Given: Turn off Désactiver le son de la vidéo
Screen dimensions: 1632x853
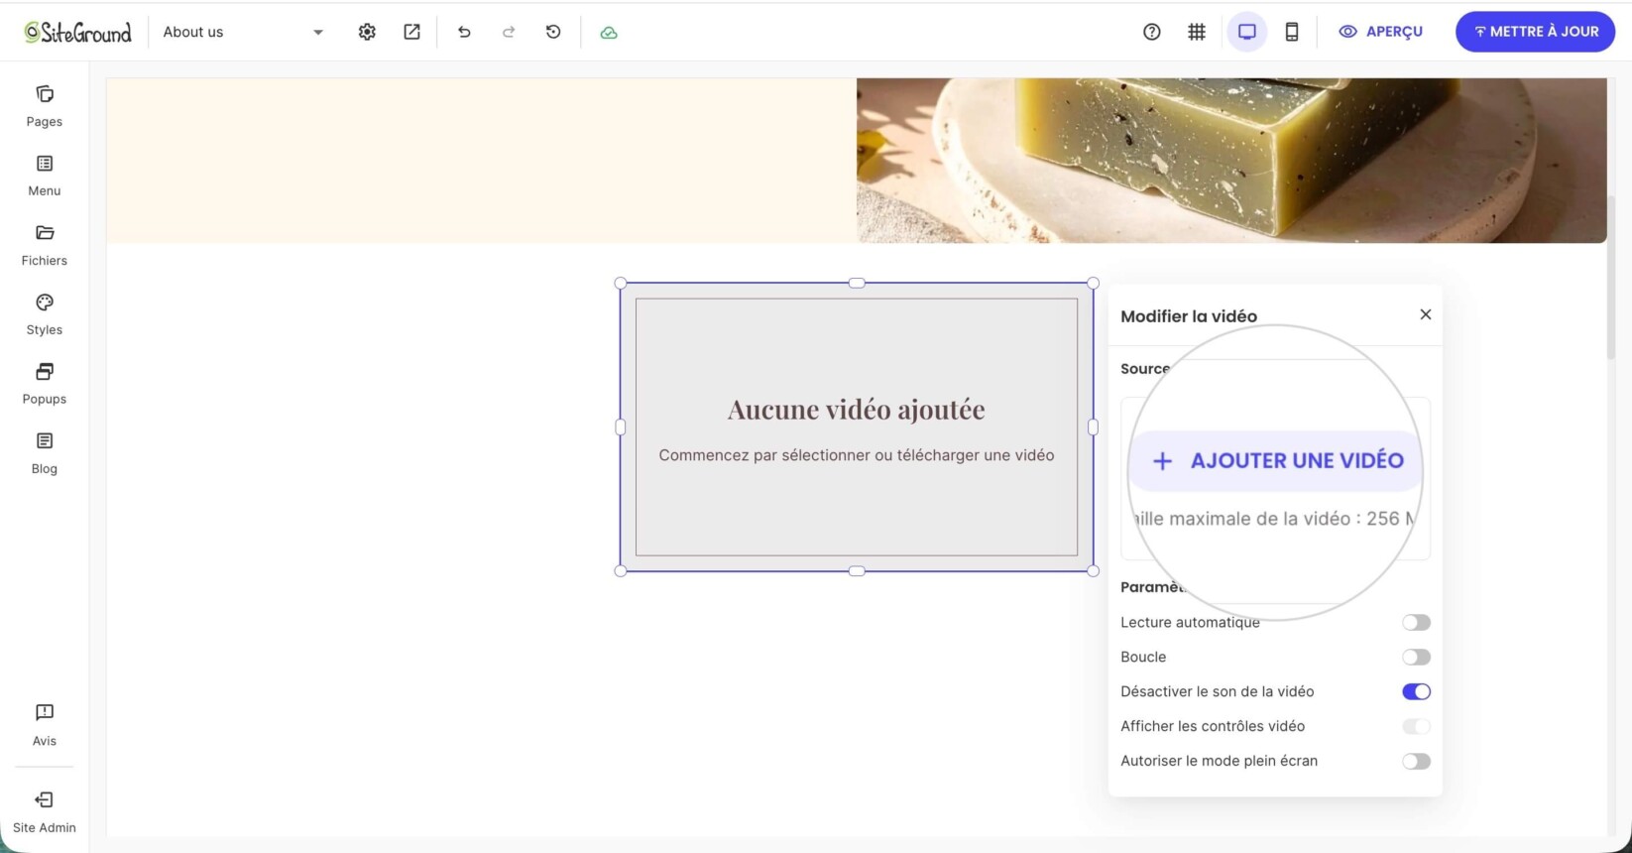Looking at the screenshot, I should click(1416, 692).
